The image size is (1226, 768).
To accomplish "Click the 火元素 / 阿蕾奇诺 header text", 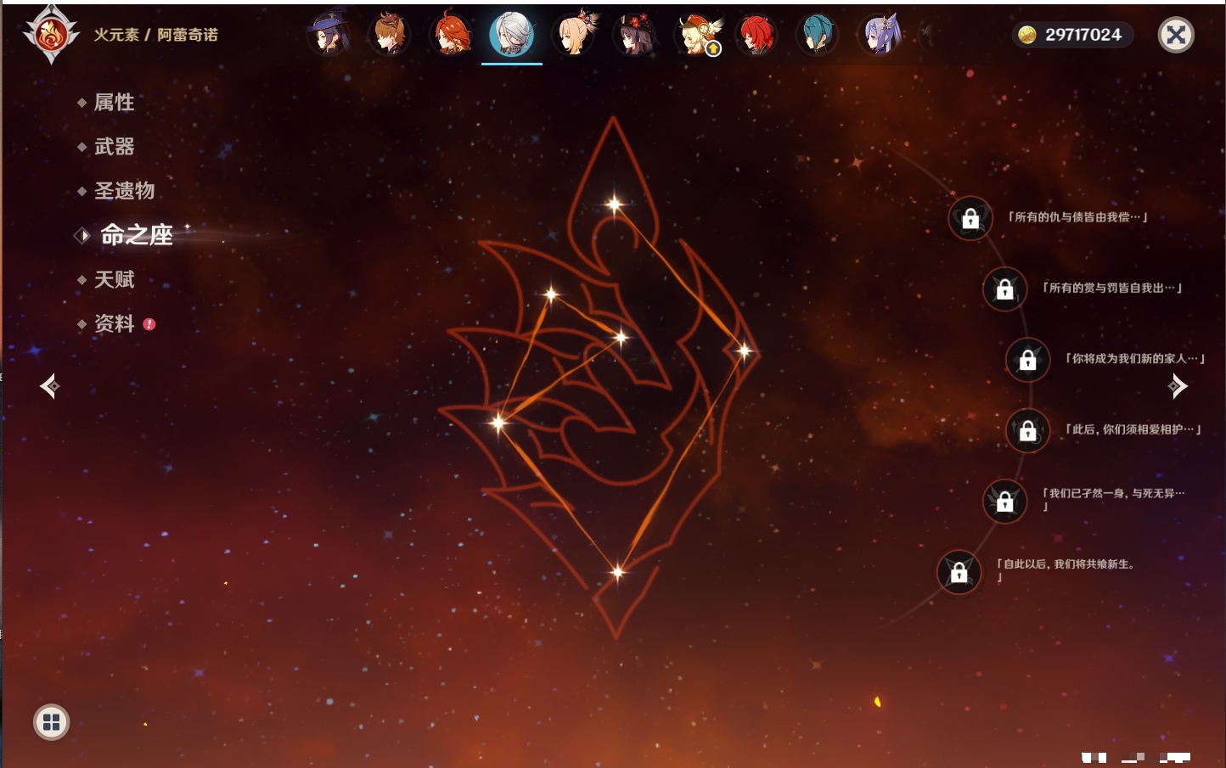I will [x=155, y=35].
